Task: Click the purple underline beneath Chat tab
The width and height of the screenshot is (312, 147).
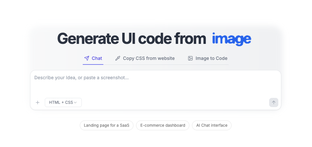Action: (x=93, y=64)
